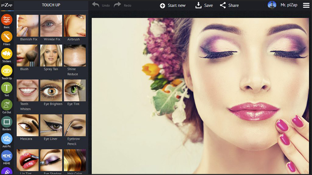Choose the Wrinkle Fix tool

(x=51, y=26)
